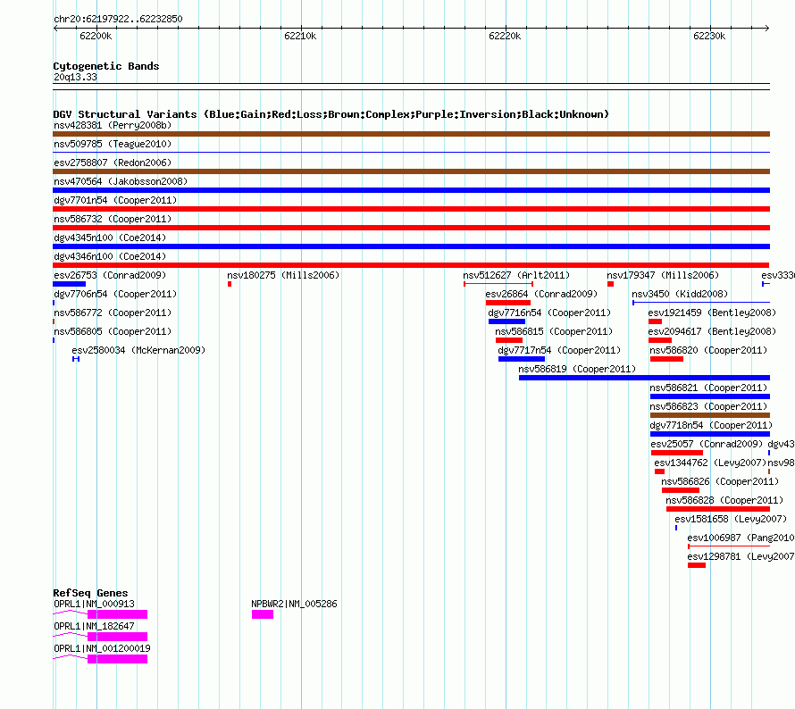Select nsv586820 (Cooper2011) label
795x709 pixels.
(x=709, y=350)
